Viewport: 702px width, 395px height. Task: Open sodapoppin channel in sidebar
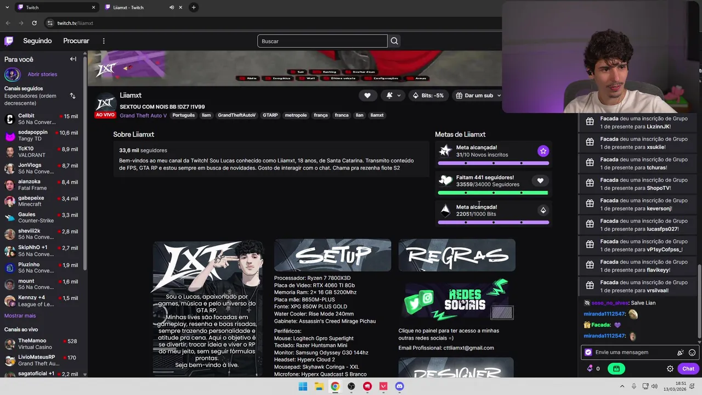pyautogui.click(x=43, y=136)
